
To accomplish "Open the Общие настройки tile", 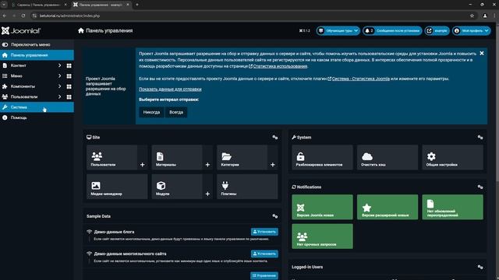I will tap(452, 157).
